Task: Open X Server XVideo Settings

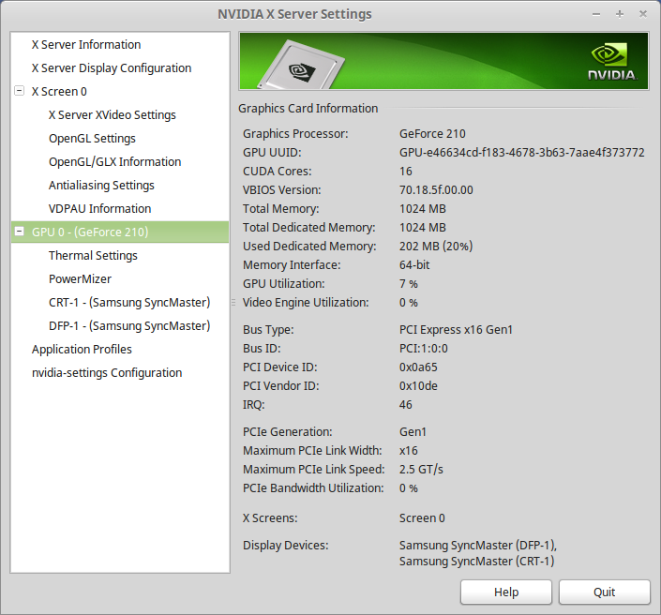Action: (113, 115)
